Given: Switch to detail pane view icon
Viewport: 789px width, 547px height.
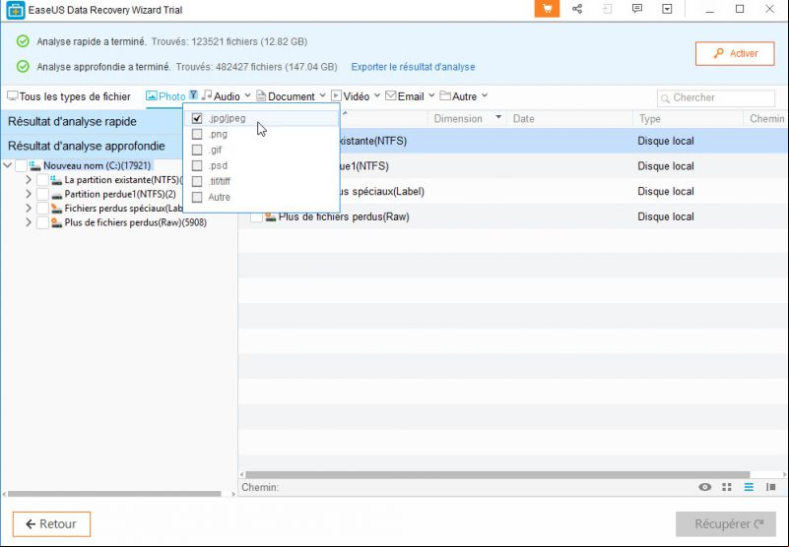Looking at the screenshot, I should [x=771, y=487].
